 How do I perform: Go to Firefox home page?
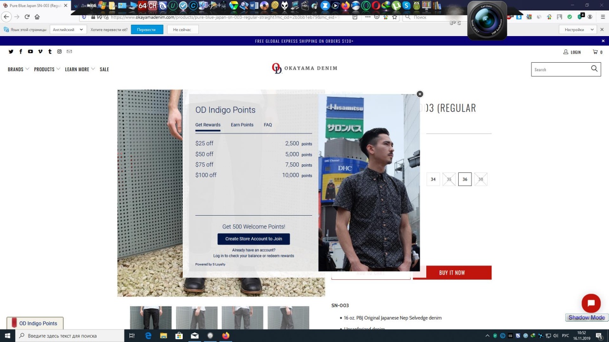pyautogui.click(x=37, y=17)
